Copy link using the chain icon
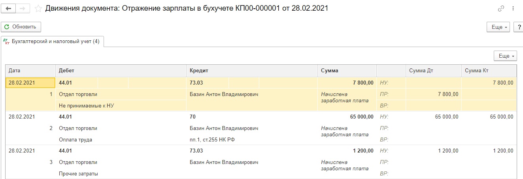This screenshot has height=179, width=523. click(501, 8)
